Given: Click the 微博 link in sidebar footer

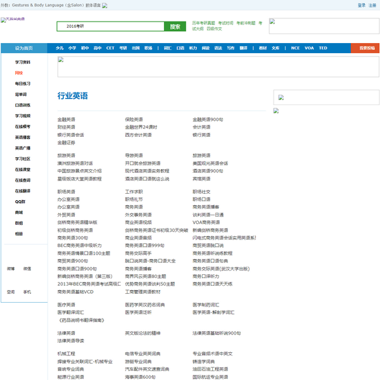Looking at the screenshot, I should coord(11,269).
